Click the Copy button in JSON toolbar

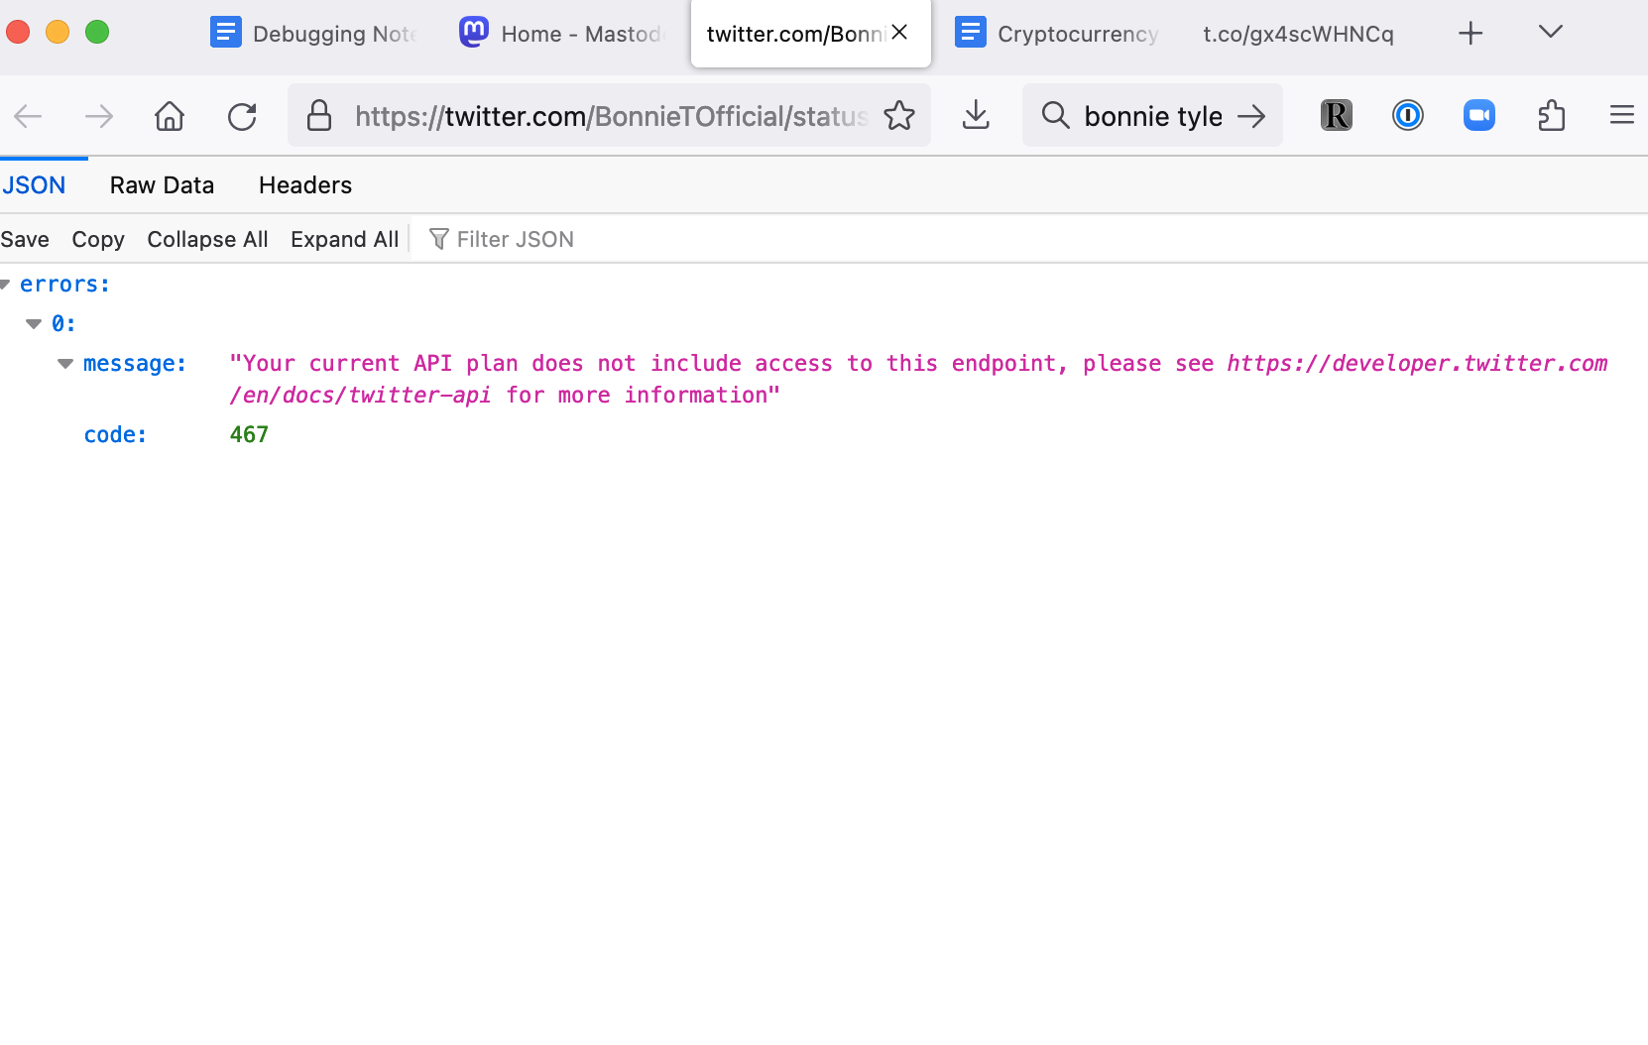click(98, 239)
